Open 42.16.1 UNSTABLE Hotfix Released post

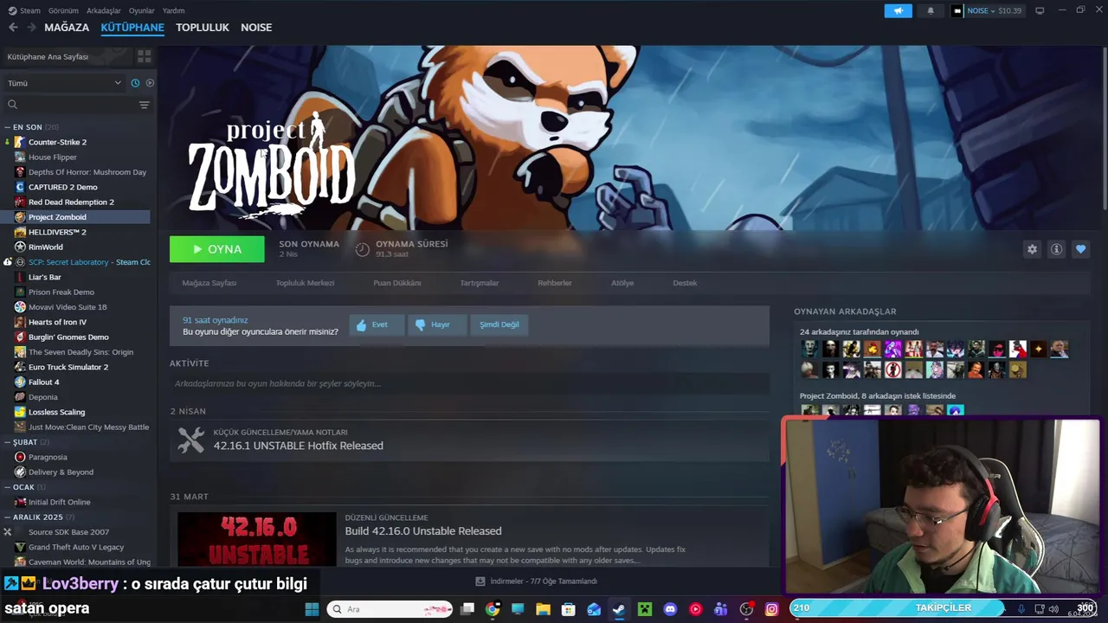[299, 446]
